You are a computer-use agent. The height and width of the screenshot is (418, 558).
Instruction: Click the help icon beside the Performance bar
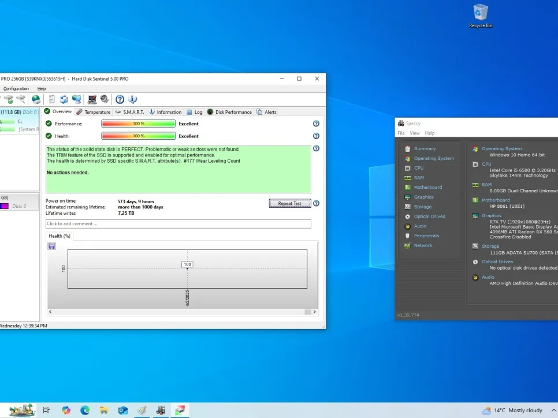point(316,124)
